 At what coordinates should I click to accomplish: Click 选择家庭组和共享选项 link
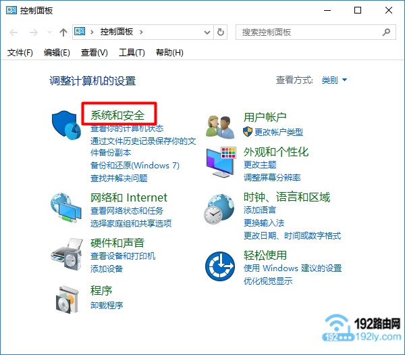[x=131, y=223]
